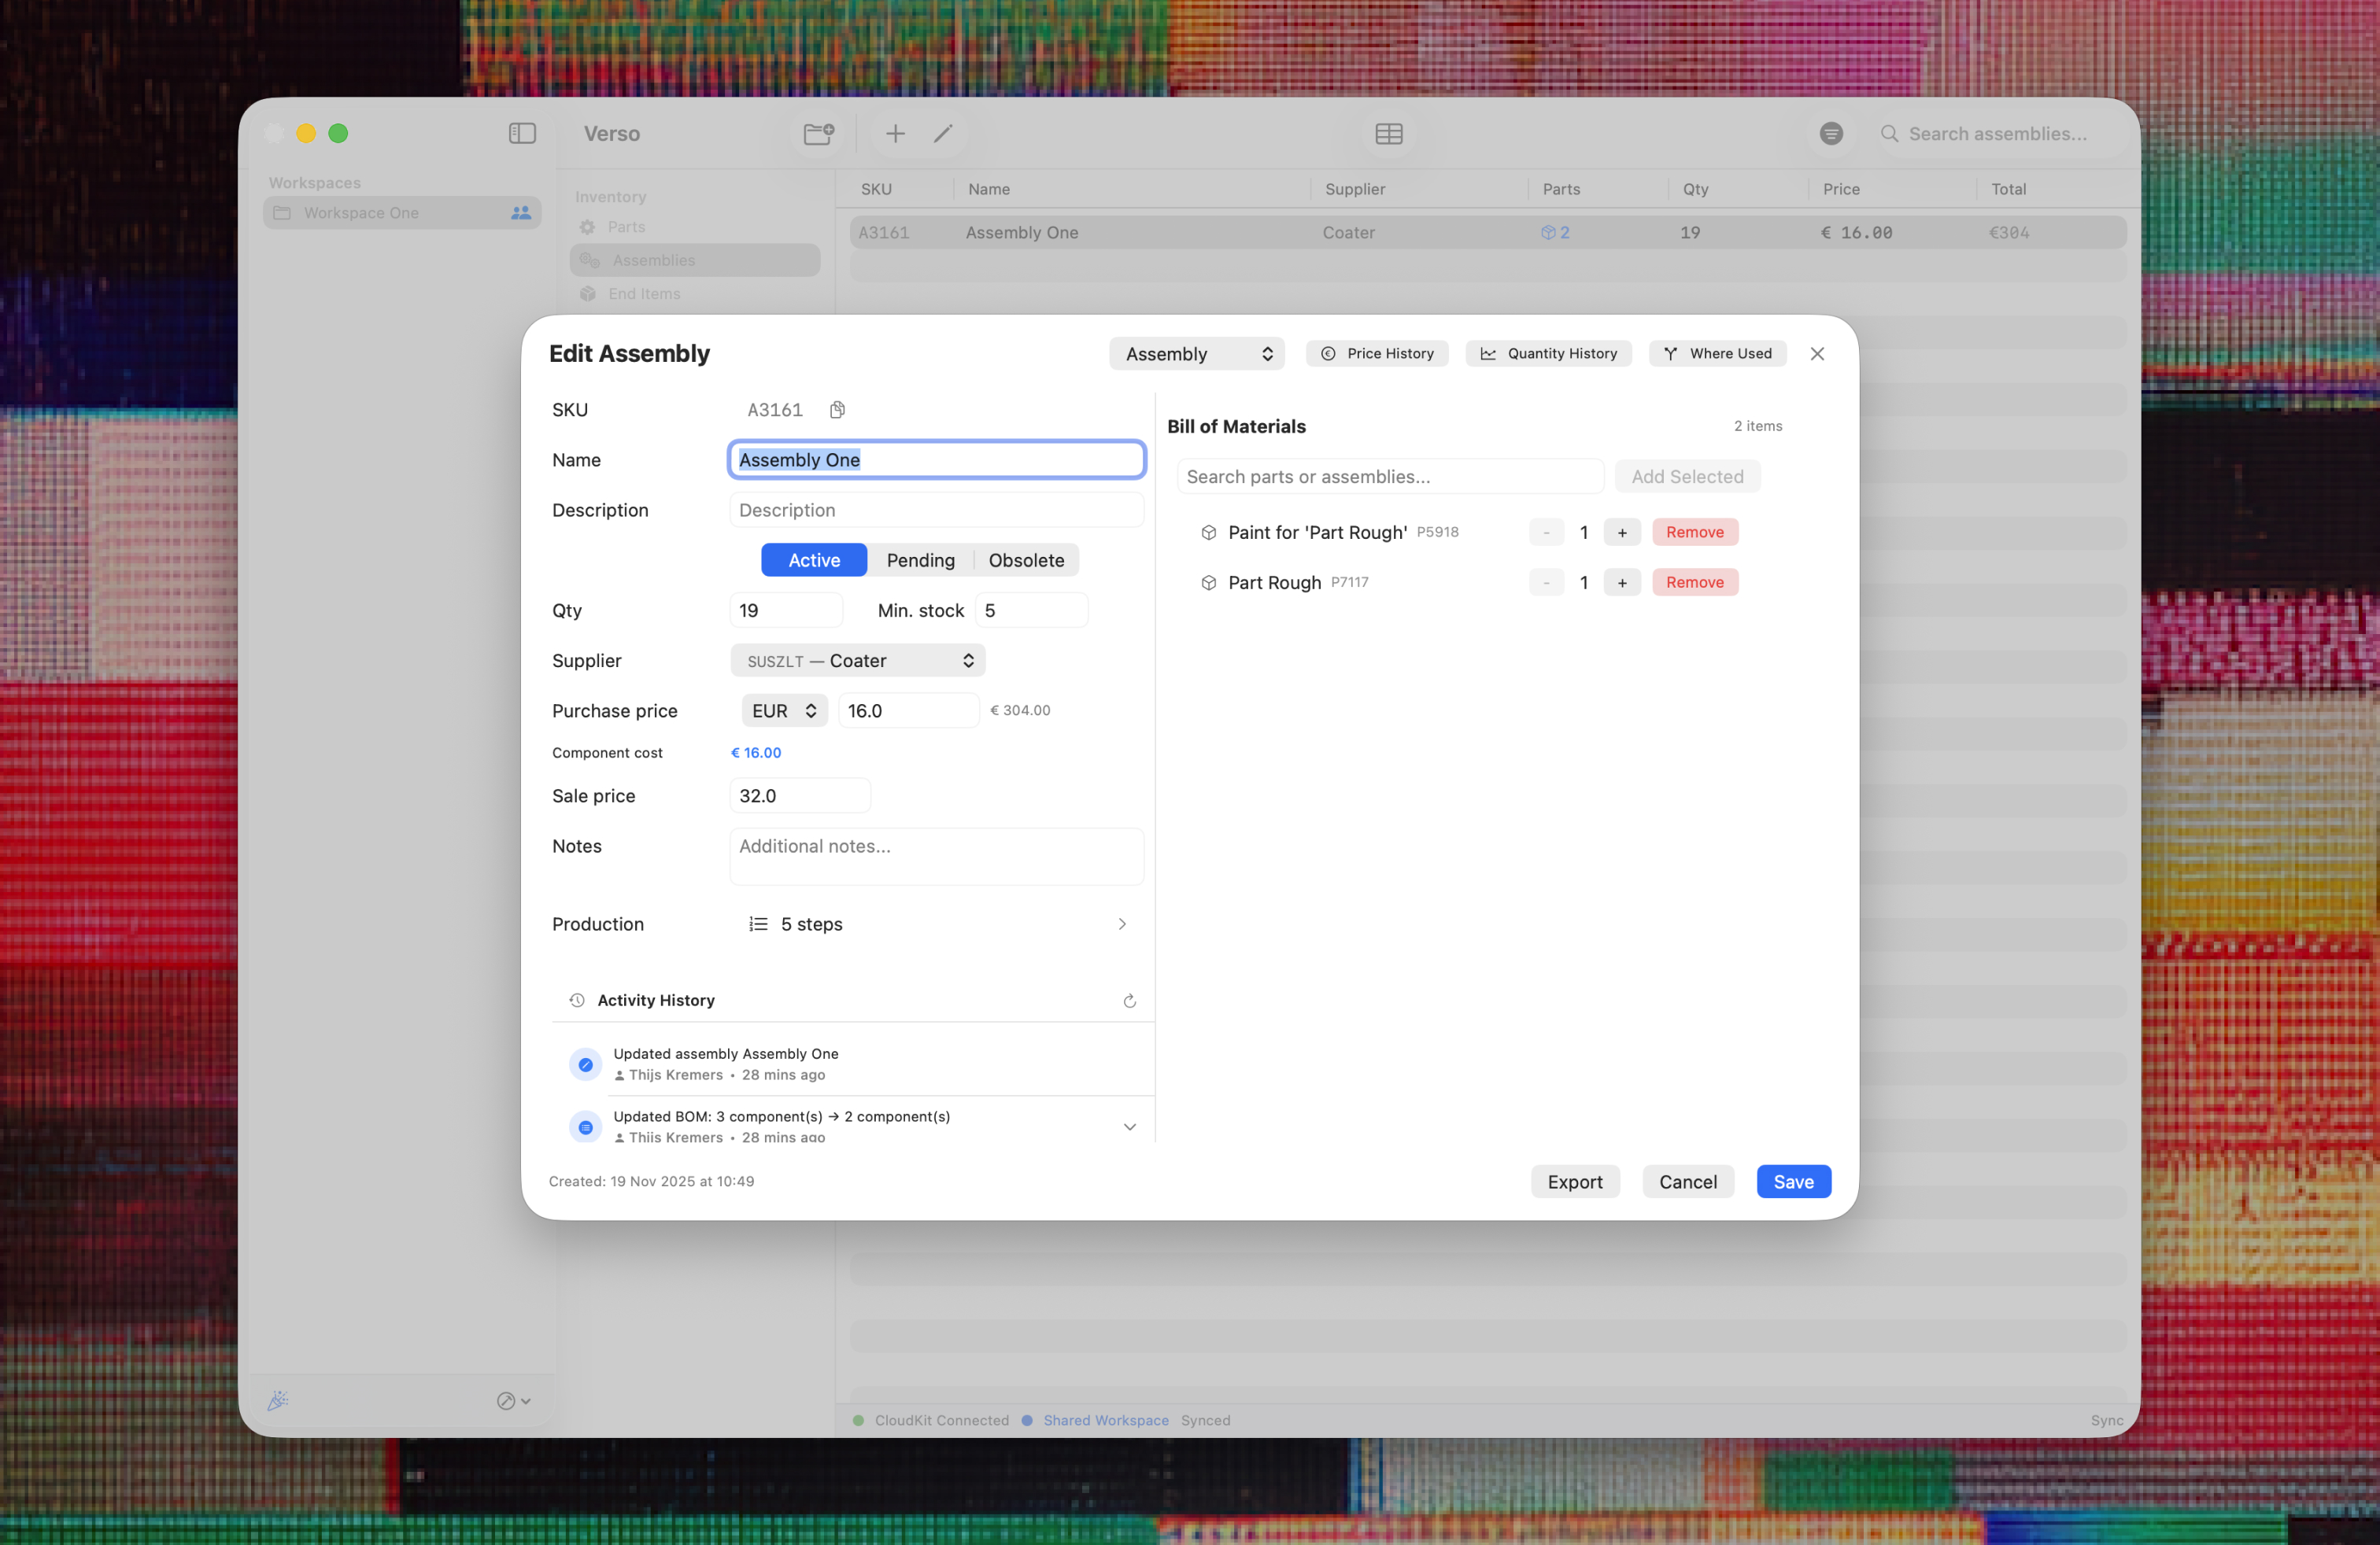
Task: Open the Supplier Coater dropdown
Action: tap(858, 661)
